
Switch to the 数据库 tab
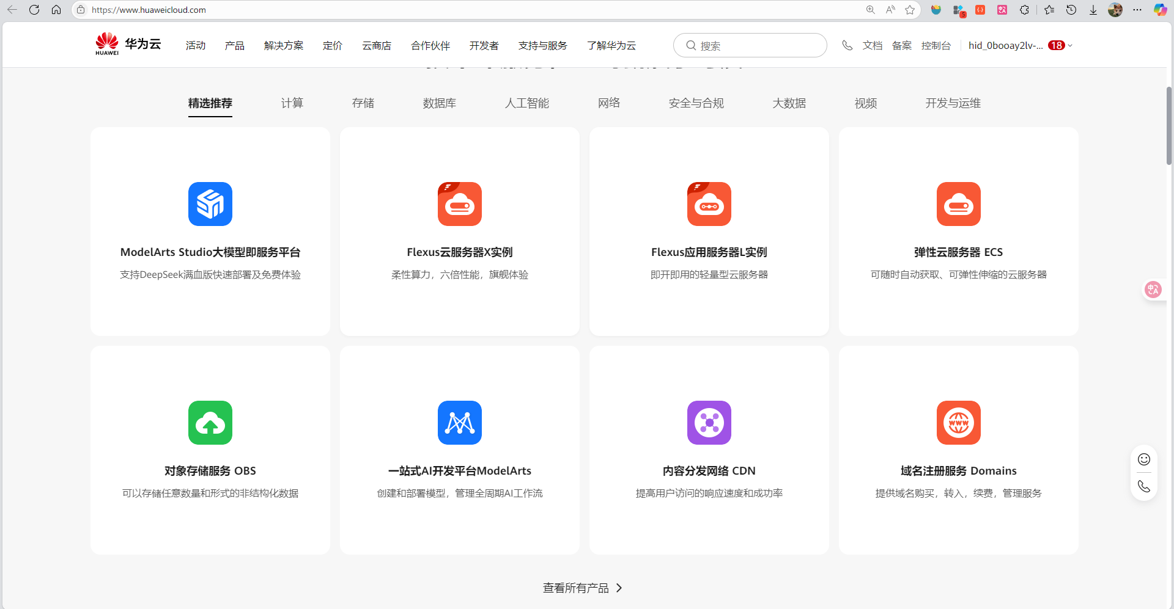pos(440,103)
